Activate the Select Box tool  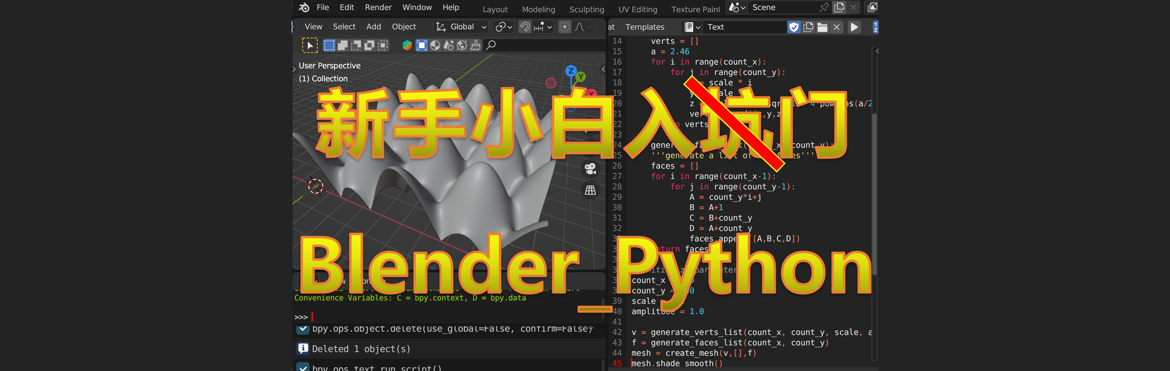coord(330,45)
